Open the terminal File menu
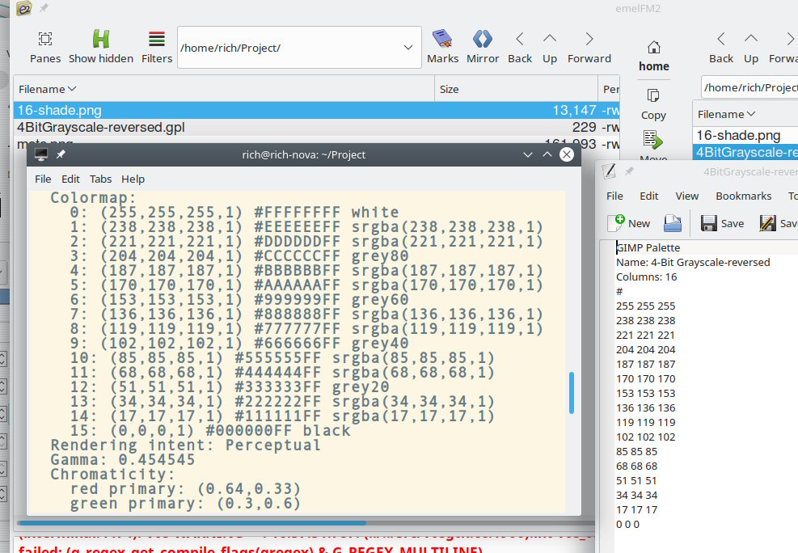The height and width of the screenshot is (553, 798). (43, 179)
